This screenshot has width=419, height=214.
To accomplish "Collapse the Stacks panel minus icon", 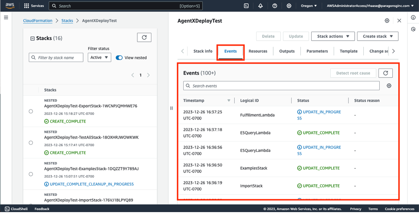I will point(32,38).
